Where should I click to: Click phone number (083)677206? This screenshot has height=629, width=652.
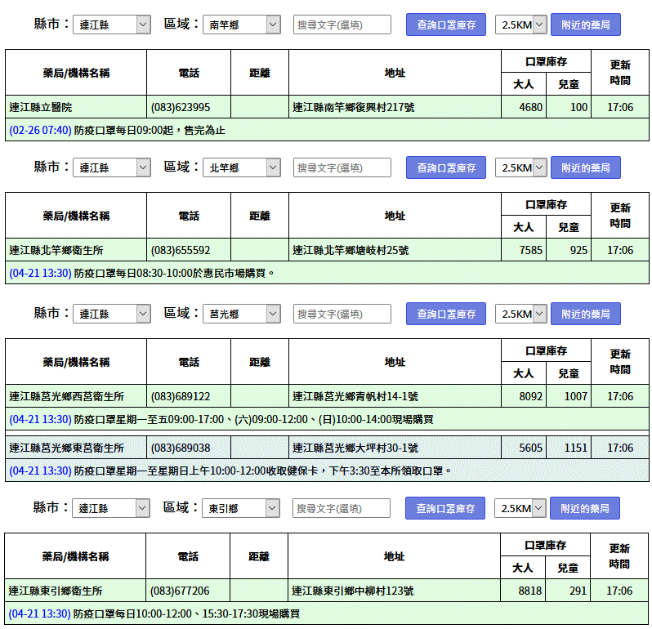179,591
